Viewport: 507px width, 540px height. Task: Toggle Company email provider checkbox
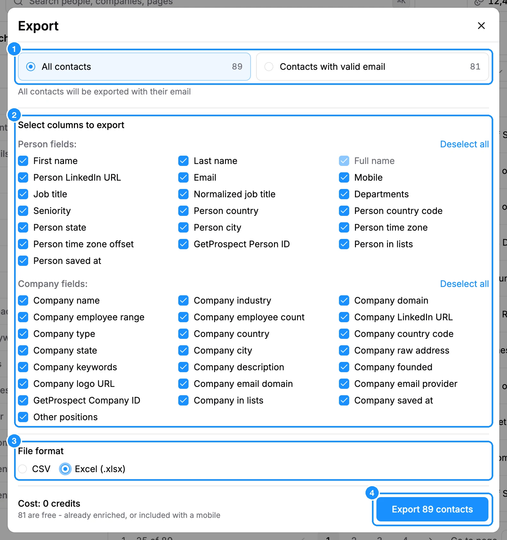point(344,384)
